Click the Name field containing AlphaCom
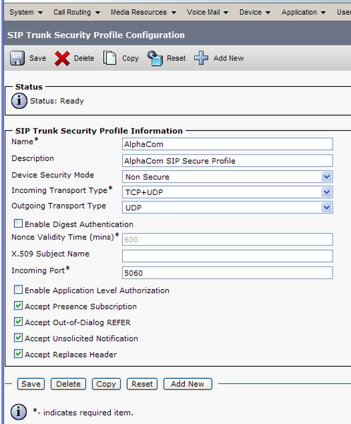The height and width of the screenshot is (424, 351). pos(227,144)
